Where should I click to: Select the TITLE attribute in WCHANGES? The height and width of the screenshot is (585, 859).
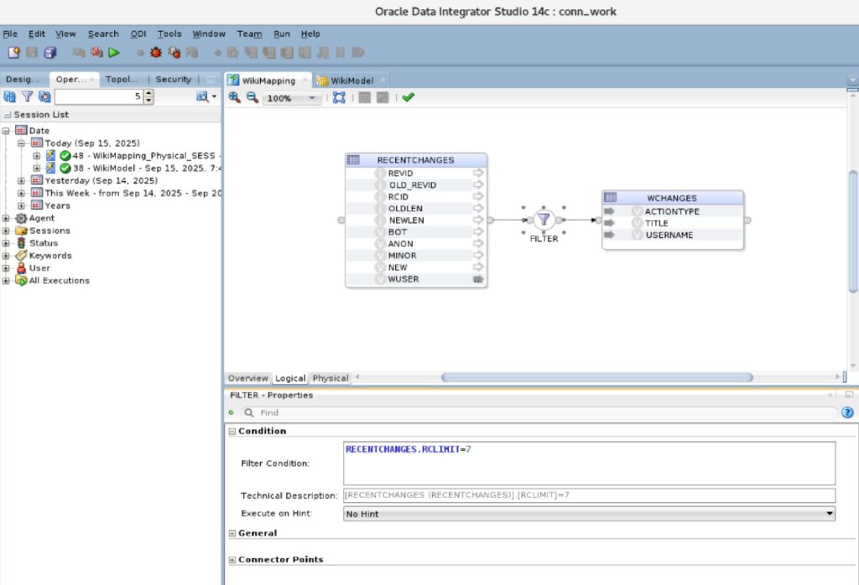656,223
